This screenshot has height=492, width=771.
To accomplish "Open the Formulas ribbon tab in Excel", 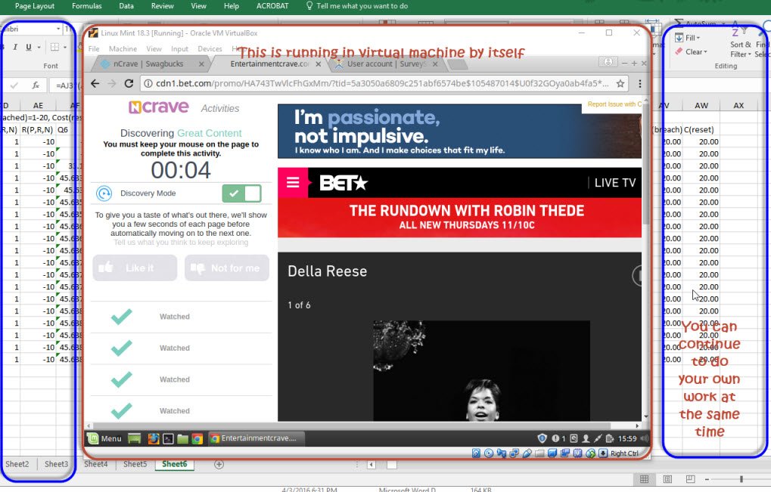I will (87, 6).
